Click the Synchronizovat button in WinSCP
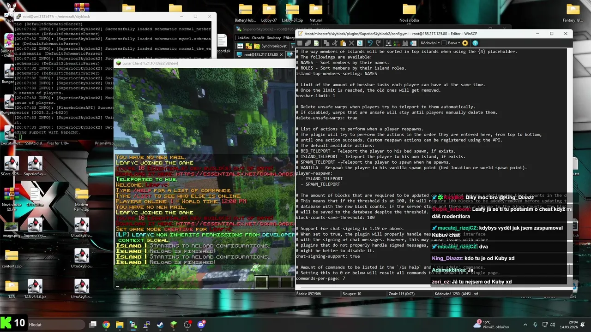 (270, 46)
